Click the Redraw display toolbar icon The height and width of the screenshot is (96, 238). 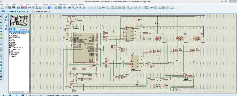(x=56, y=7)
